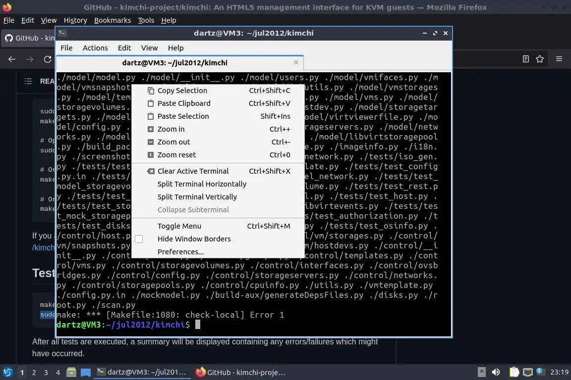571x380 pixels.
Task: Switch to virtual desktop 4
Action: click(58, 373)
